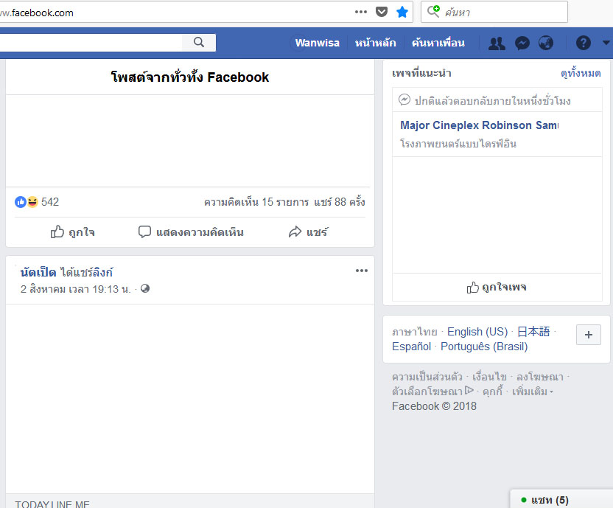Click the response-time Messenger icon
The image size is (613, 508).
[x=404, y=100]
